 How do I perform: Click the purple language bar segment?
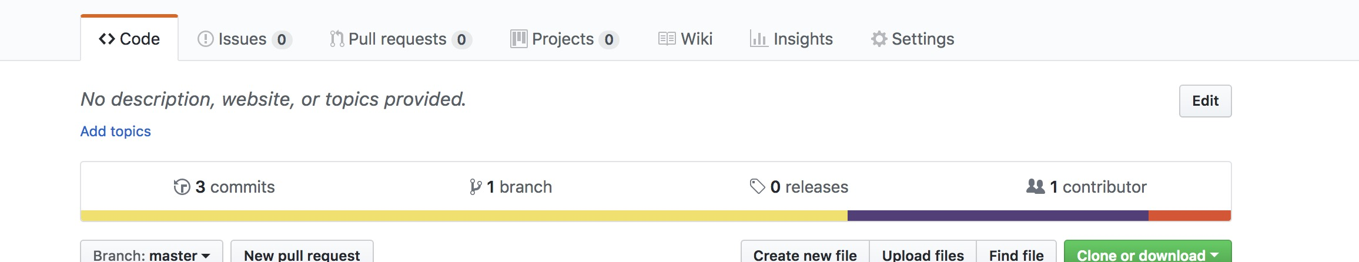[x=998, y=216]
